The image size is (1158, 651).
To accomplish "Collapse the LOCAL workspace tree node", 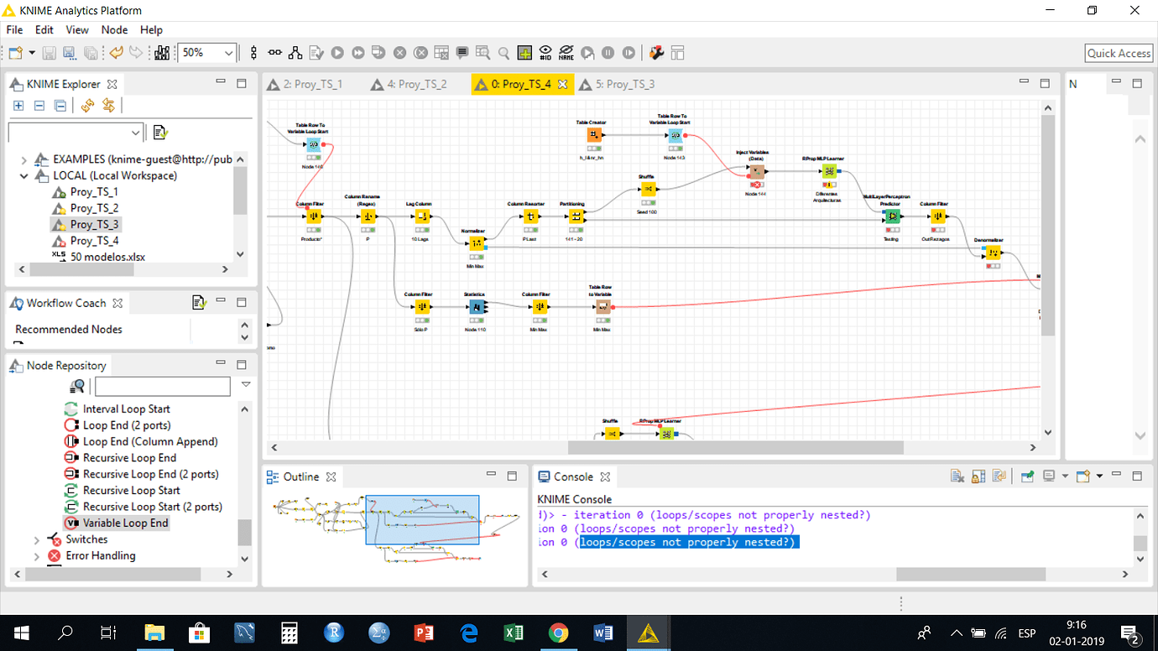I will click(x=23, y=176).
